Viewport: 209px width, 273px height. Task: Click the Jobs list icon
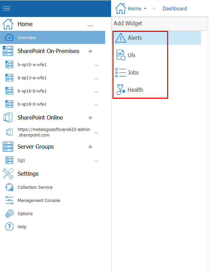coord(121,72)
